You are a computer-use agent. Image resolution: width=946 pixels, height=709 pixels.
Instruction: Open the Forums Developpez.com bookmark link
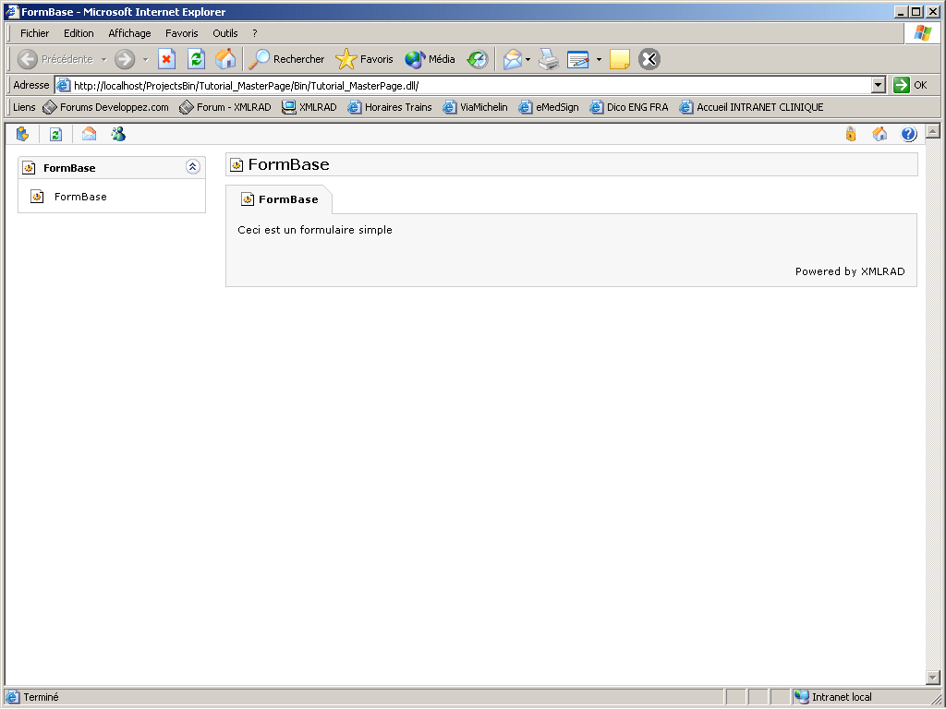(x=105, y=107)
